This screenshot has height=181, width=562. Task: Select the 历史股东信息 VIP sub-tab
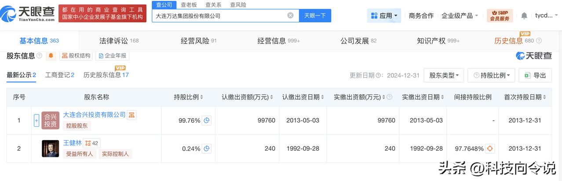click(106, 75)
